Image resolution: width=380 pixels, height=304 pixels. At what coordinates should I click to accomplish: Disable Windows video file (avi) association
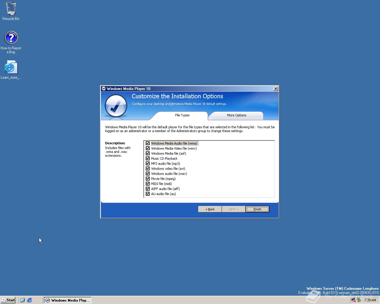148,169
